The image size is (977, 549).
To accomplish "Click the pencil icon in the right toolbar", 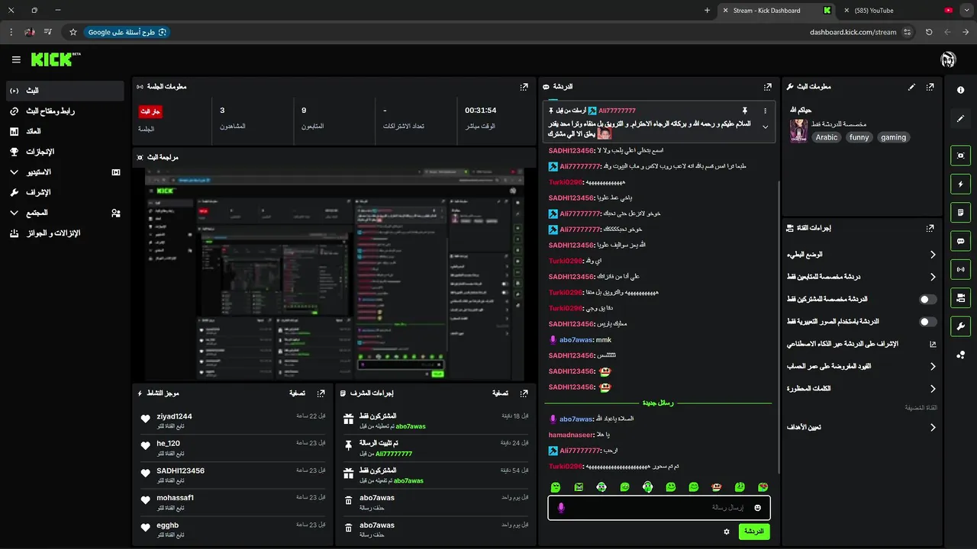I will (x=960, y=119).
